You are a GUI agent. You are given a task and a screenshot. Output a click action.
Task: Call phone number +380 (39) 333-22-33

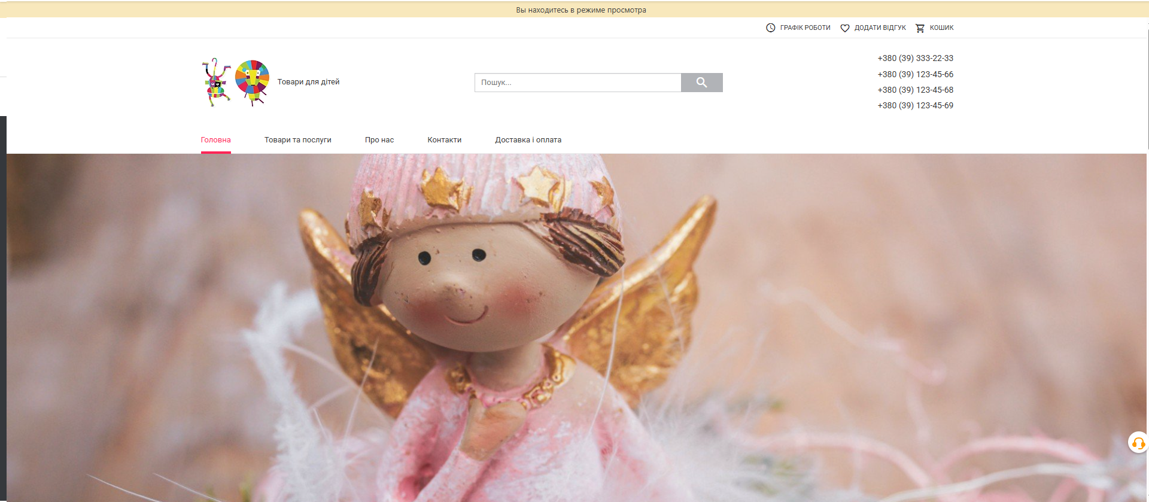click(915, 59)
